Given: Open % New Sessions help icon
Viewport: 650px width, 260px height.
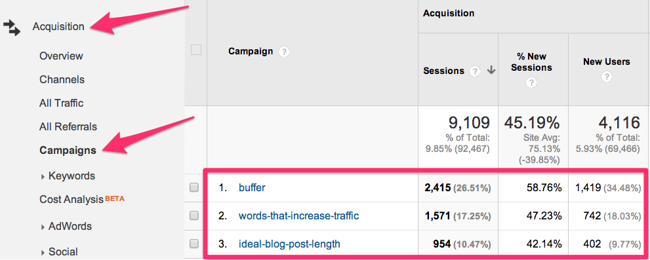Looking at the screenshot, I should (x=531, y=83).
